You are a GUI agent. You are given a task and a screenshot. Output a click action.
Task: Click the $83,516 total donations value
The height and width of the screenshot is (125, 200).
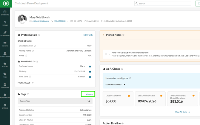pyautogui.click(x=176, y=101)
